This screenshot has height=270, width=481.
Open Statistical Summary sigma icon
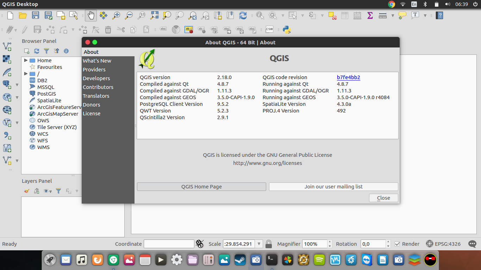(370, 15)
